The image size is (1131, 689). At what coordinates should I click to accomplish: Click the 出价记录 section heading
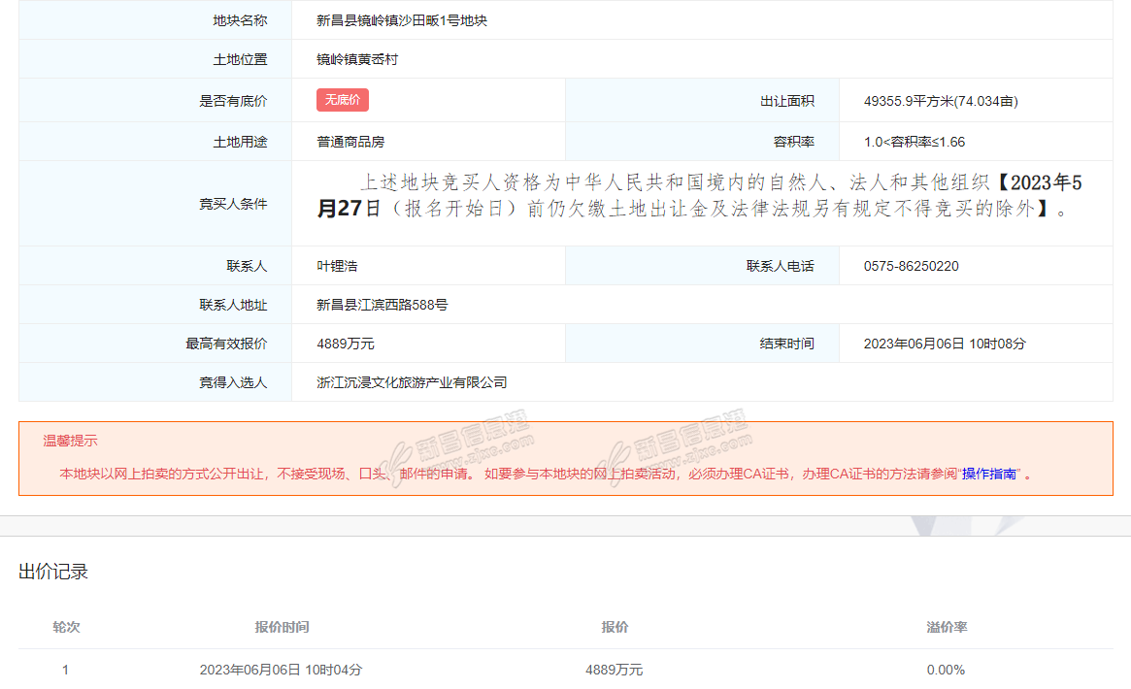pyautogui.click(x=53, y=573)
